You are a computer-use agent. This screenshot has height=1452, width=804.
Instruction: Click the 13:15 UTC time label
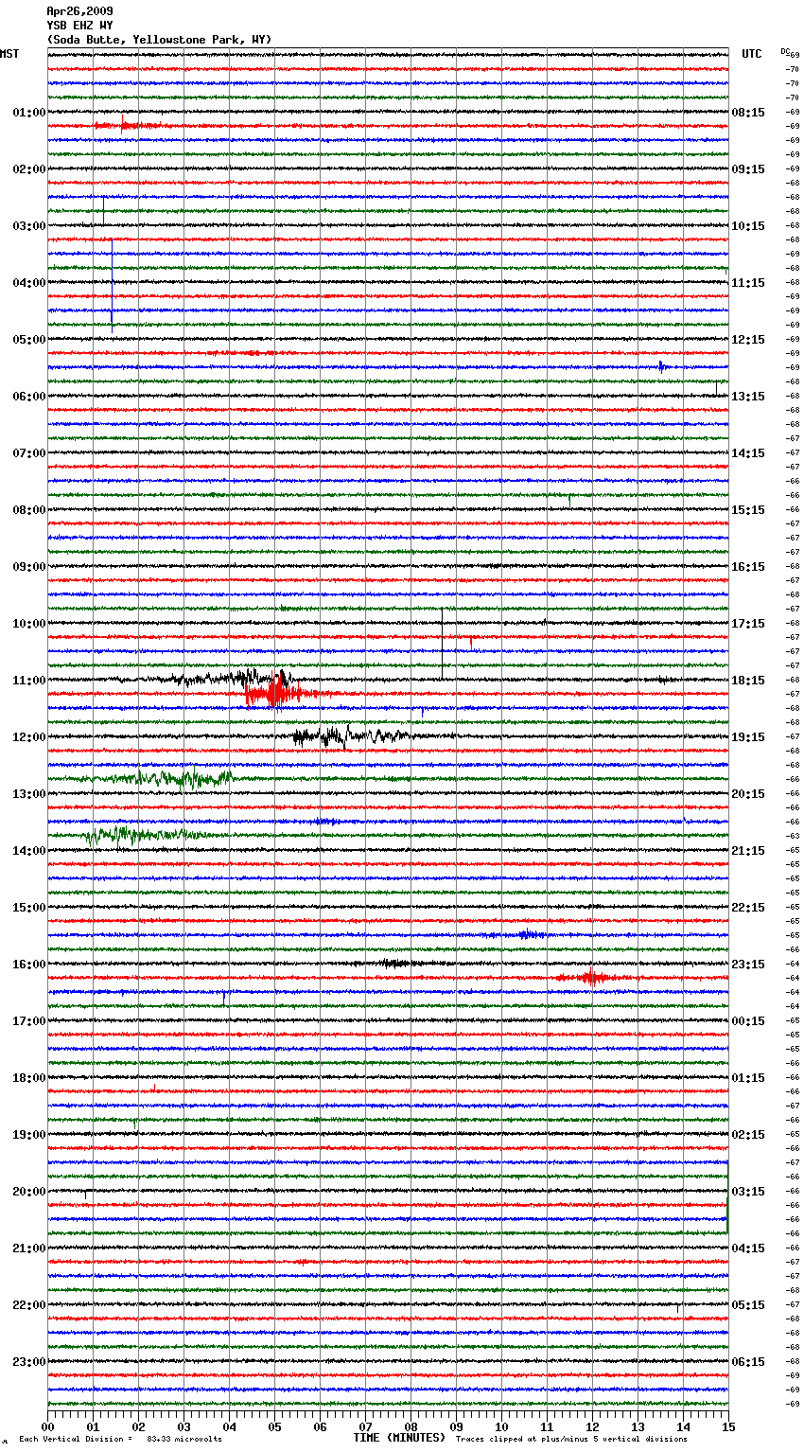(x=748, y=397)
